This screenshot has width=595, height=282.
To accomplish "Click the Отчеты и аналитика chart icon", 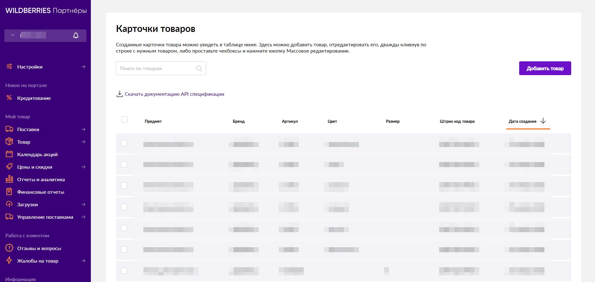I will pyautogui.click(x=9, y=179).
